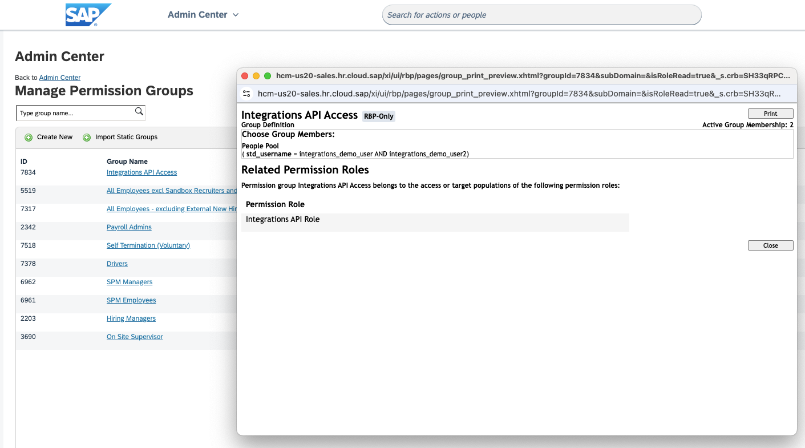Image resolution: width=805 pixels, height=448 pixels.
Task: Select the Integrations API Role row
Action: point(435,223)
